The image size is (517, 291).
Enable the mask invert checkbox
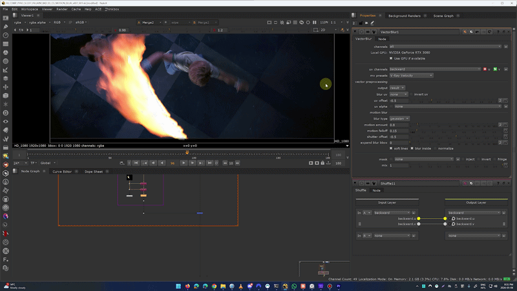[478, 159]
